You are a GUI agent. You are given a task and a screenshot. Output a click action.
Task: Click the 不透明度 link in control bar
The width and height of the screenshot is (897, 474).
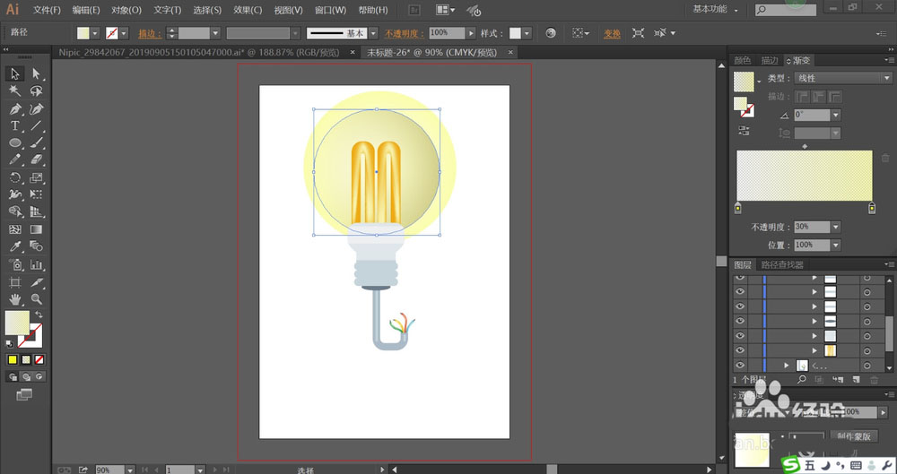[x=404, y=34]
